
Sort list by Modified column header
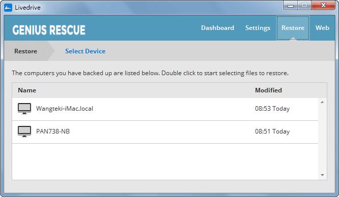[268, 90]
